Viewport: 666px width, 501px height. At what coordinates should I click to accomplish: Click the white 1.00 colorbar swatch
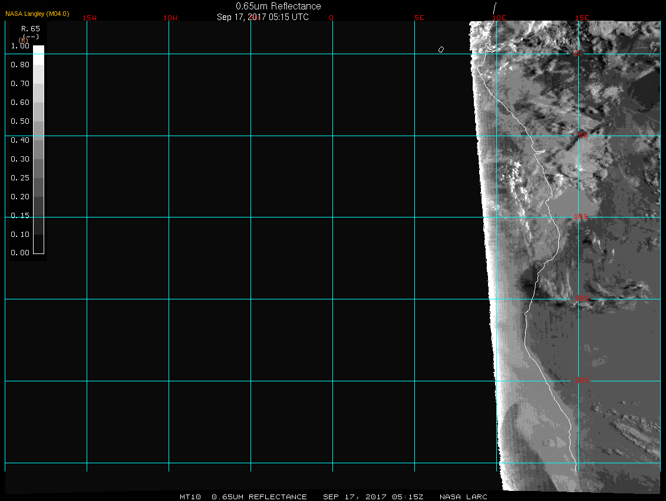[39, 55]
